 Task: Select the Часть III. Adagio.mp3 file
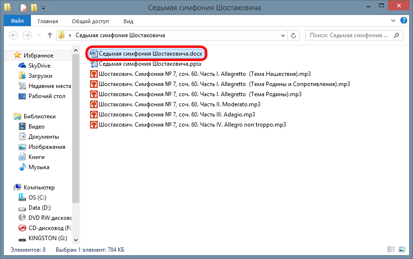(177, 115)
